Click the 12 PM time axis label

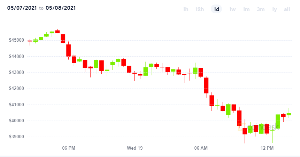(x=267, y=148)
